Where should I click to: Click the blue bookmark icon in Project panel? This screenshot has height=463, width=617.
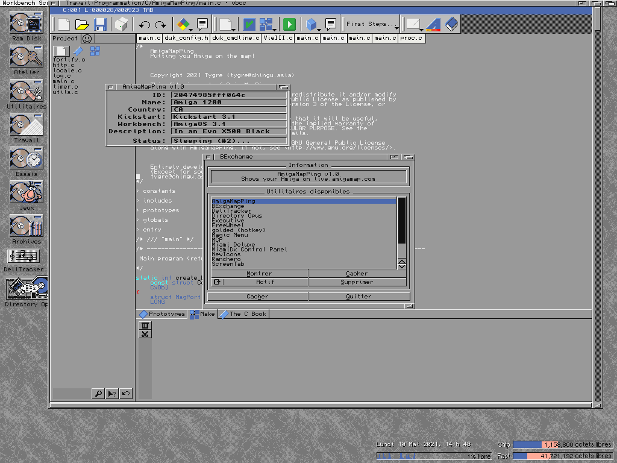click(x=78, y=51)
